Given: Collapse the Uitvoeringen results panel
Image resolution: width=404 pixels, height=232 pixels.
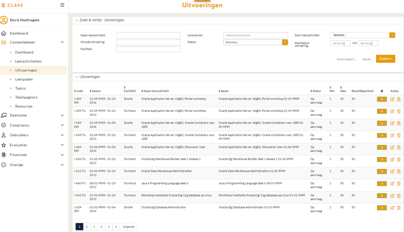Looking at the screenshot, I should pos(76,77).
